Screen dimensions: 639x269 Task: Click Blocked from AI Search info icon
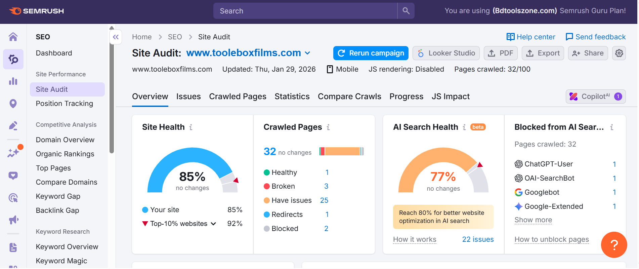(x=612, y=127)
